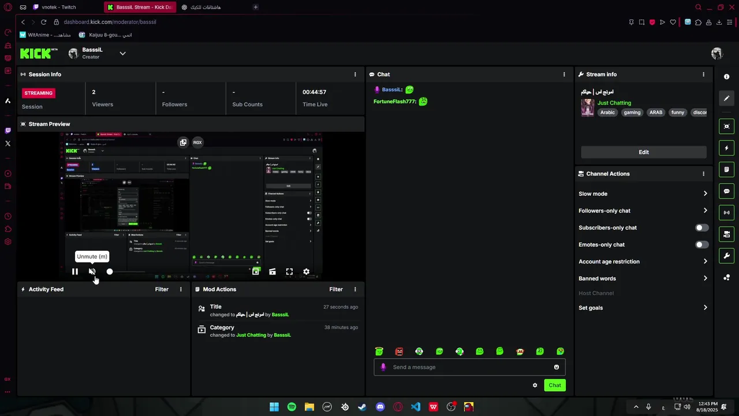Open Spotify from Windows taskbar

click(x=292, y=407)
